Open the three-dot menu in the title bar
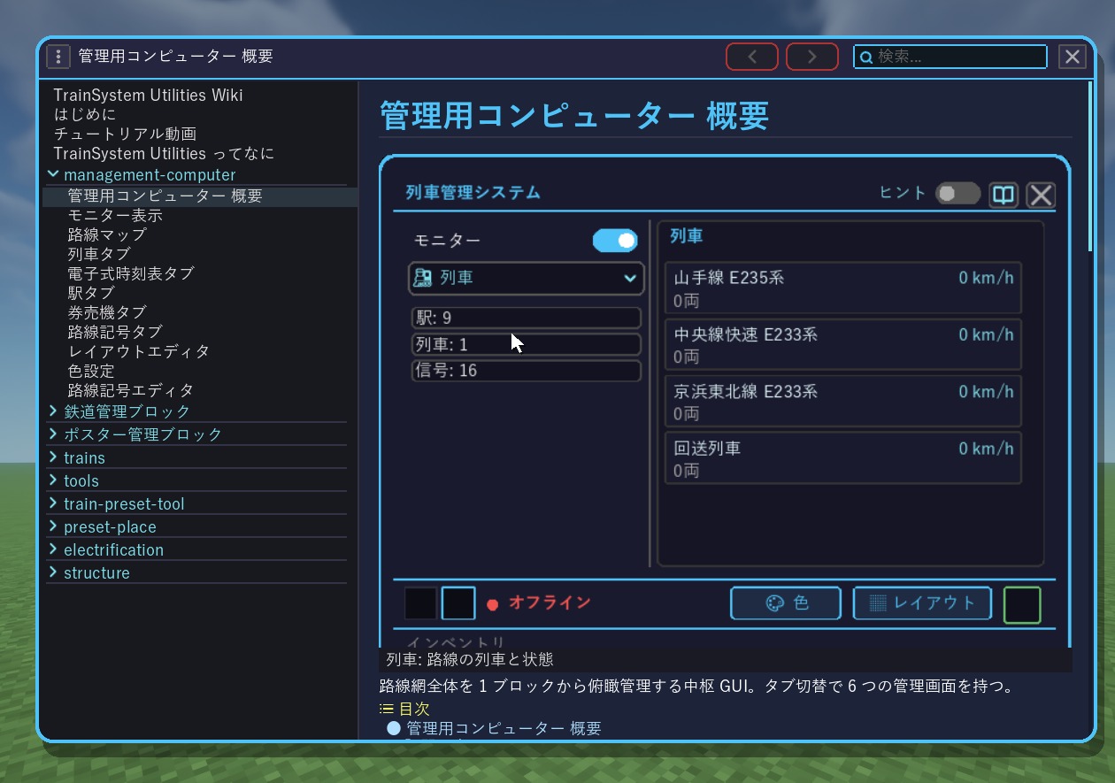This screenshot has height=783, width=1115. pyautogui.click(x=58, y=57)
